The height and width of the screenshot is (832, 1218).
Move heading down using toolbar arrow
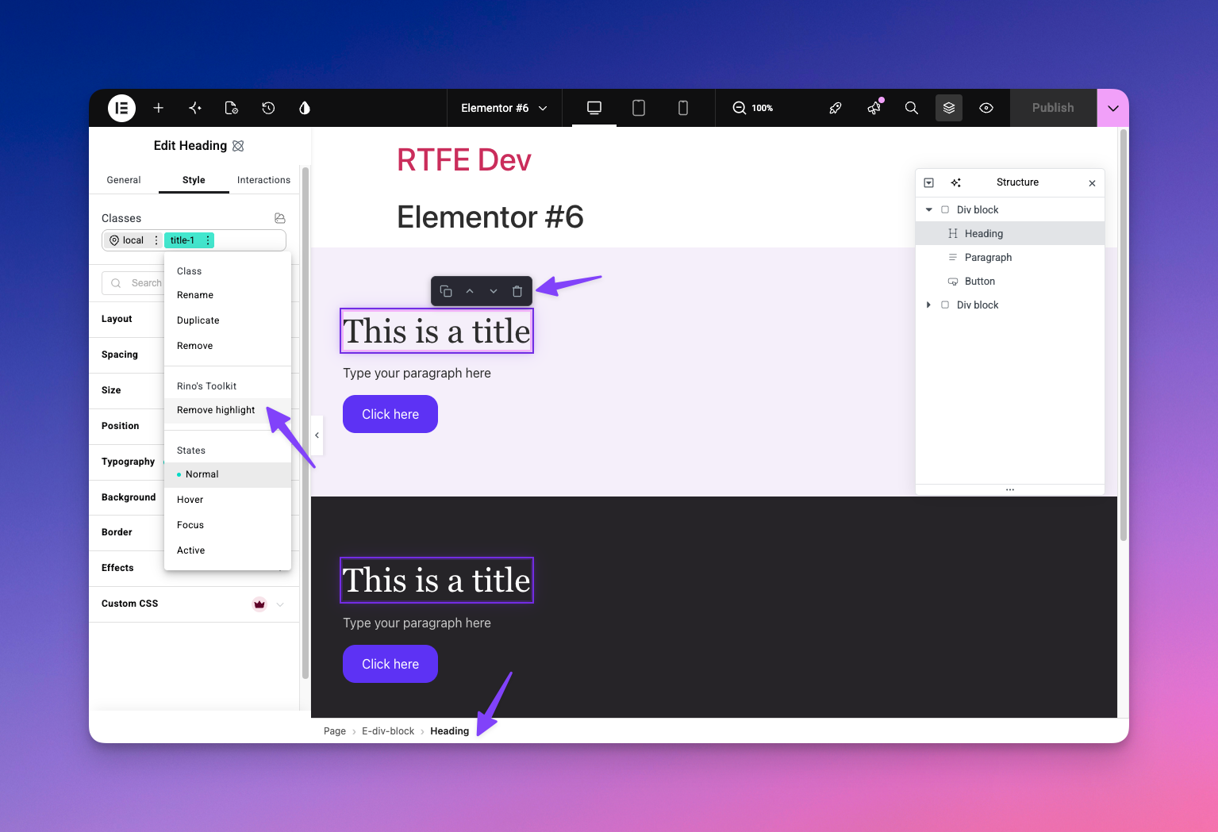tap(494, 291)
